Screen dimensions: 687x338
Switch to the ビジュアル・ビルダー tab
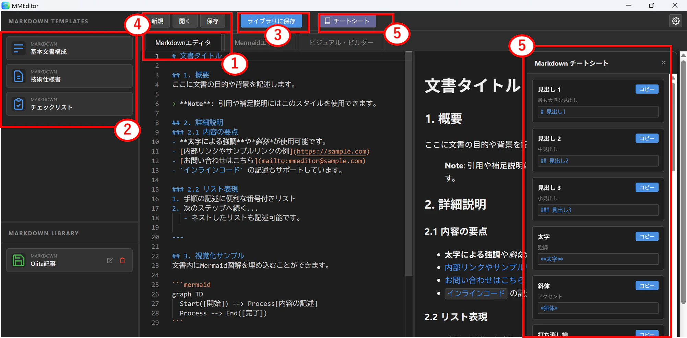(342, 43)
